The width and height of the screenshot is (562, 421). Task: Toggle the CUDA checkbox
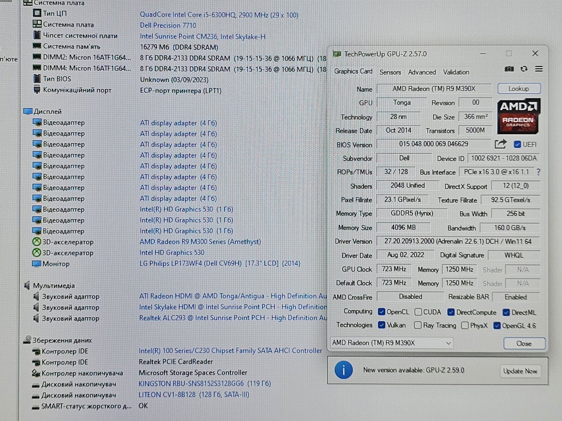coord(418,312)
